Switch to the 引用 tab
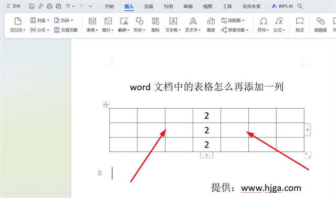Screen dimensions: 336x198 [x=168, y=6]
